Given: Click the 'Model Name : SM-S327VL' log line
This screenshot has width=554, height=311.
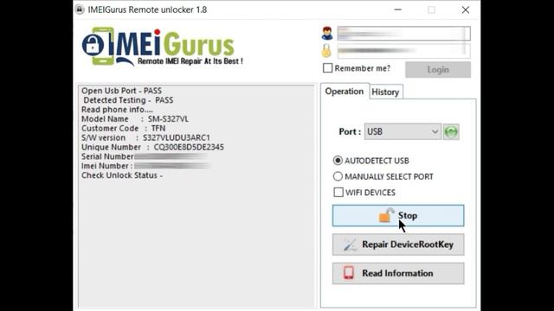Looking at the screenshot, I should [135, 119].
